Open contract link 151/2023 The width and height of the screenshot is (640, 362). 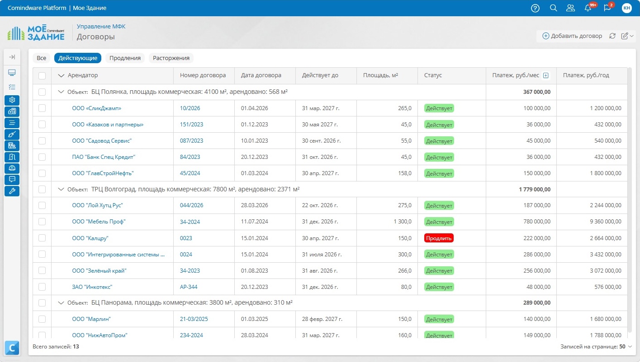coord(191,125)
